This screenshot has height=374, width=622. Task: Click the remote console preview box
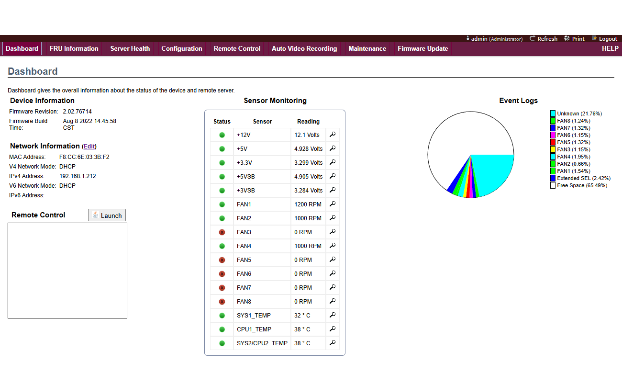[67, 271]
